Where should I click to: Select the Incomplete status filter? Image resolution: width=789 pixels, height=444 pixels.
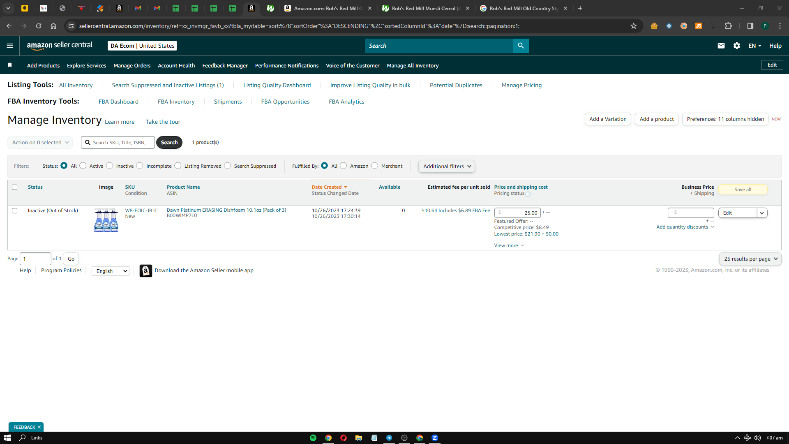tap(140, 166)
